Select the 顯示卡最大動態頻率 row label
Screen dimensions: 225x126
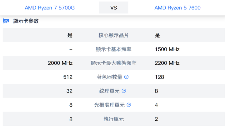pos(113,63)
